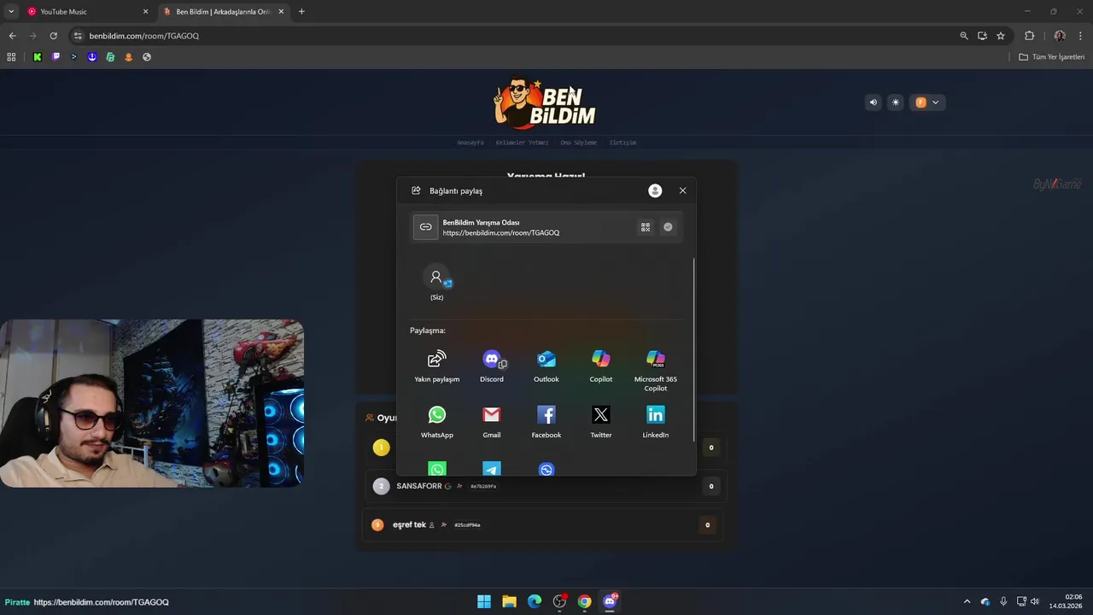Image resolution: width=1093 pixels, height=615 pixels.
Task: Open Discord from taskbar
Action: pyautogui.click(x=610, y=601)
